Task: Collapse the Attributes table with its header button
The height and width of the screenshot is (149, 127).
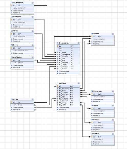Action: pyautogui.click(x=33, y=57)
